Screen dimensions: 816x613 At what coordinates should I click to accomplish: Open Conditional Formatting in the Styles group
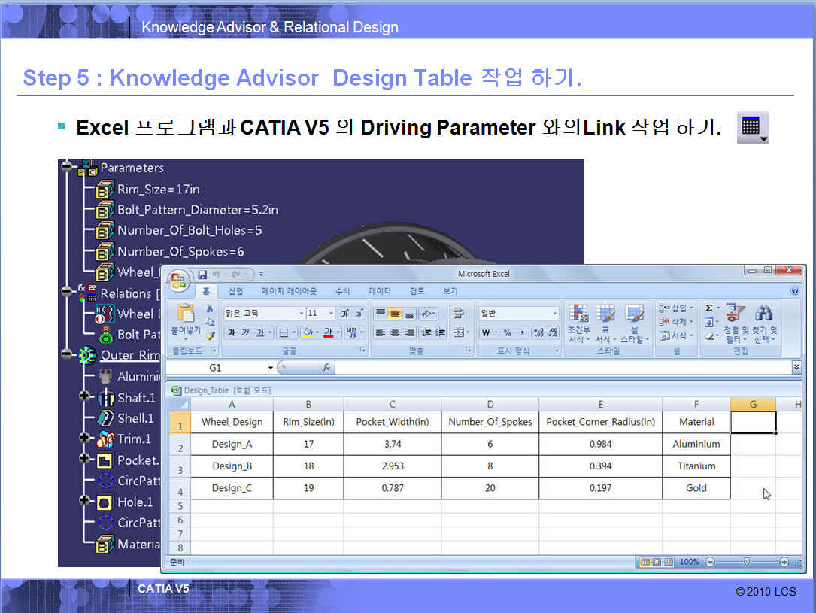[x=578, y=319]
